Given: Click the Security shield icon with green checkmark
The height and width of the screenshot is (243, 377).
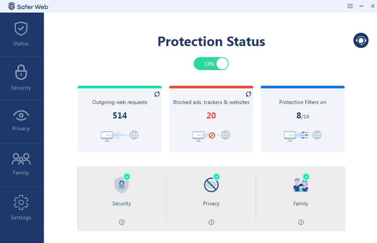Looking at the screenshot, I should point(122,184).
